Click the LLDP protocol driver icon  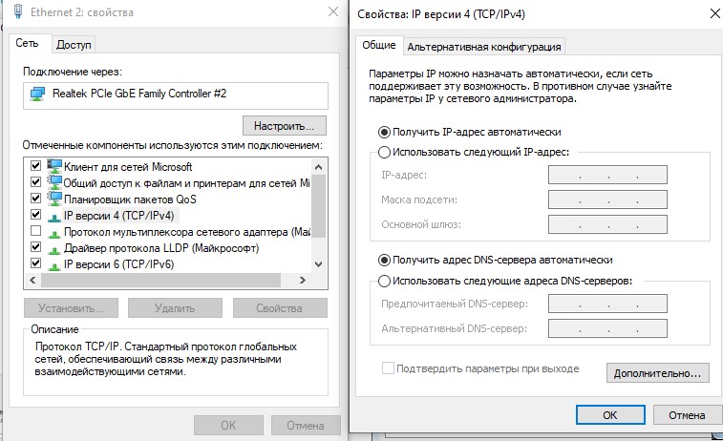54,248
